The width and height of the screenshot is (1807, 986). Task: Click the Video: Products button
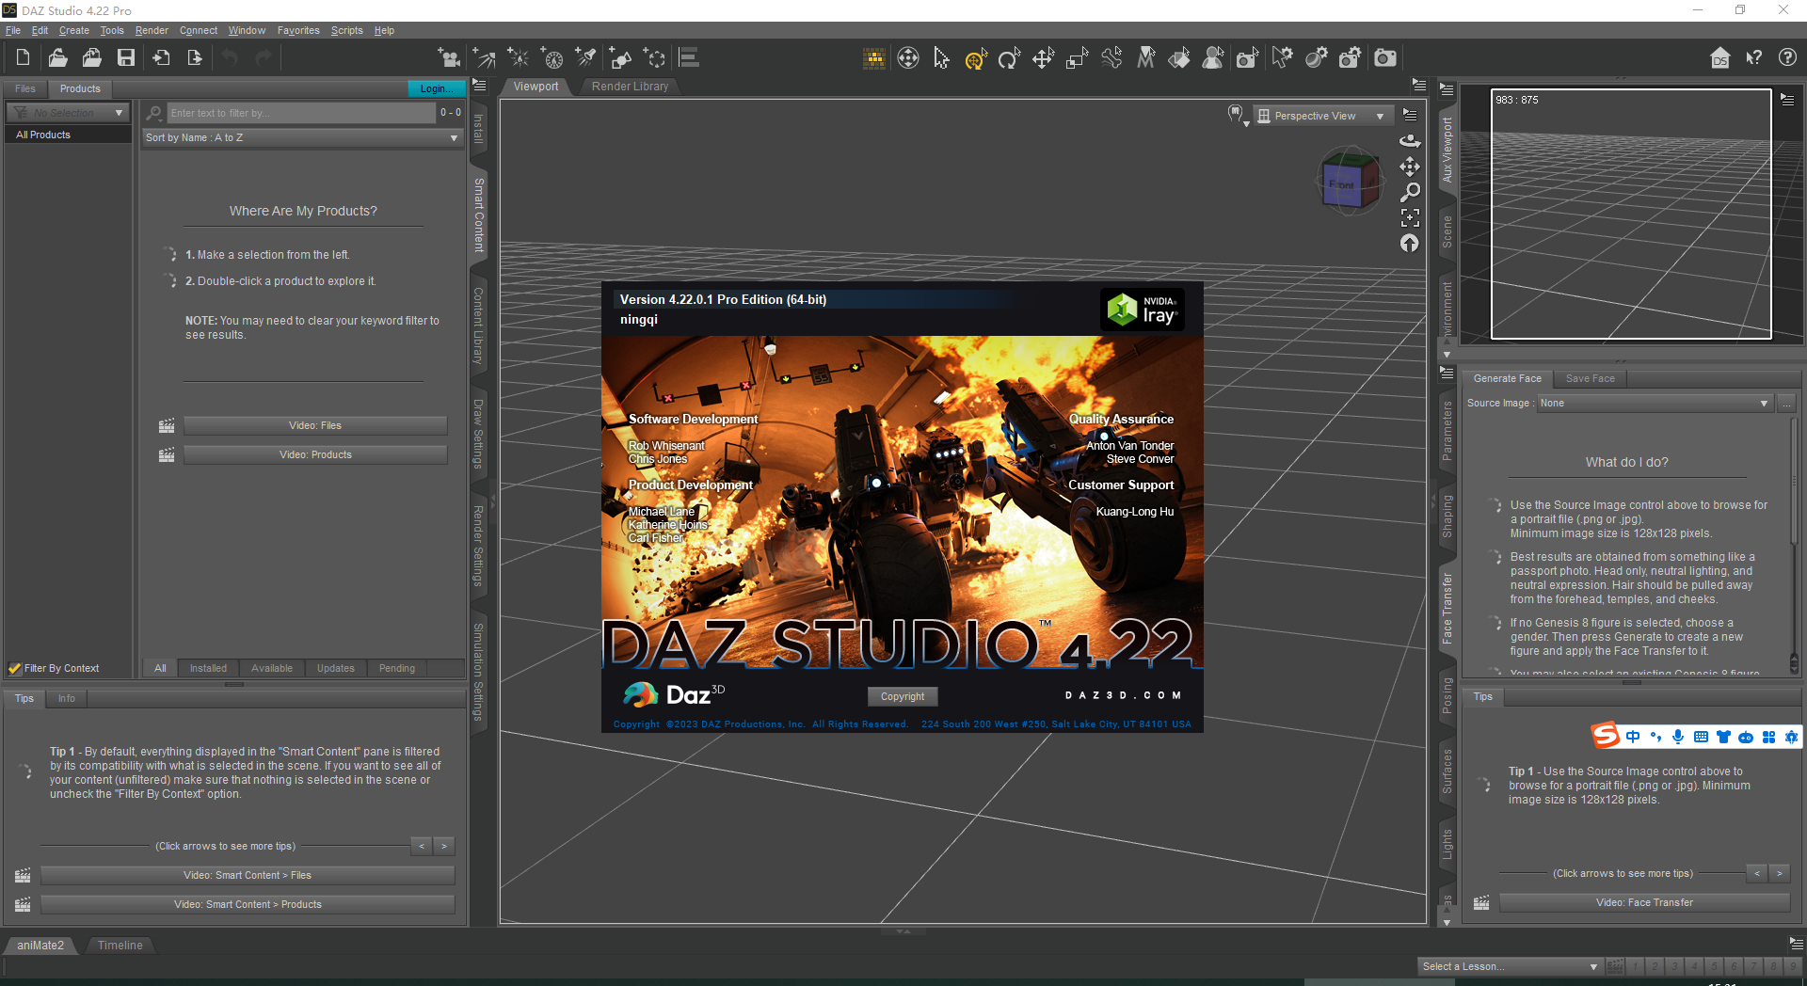(x=315, y=454)
